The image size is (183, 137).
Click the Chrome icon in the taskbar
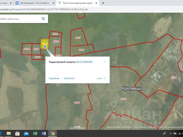[x=52, y=133]
